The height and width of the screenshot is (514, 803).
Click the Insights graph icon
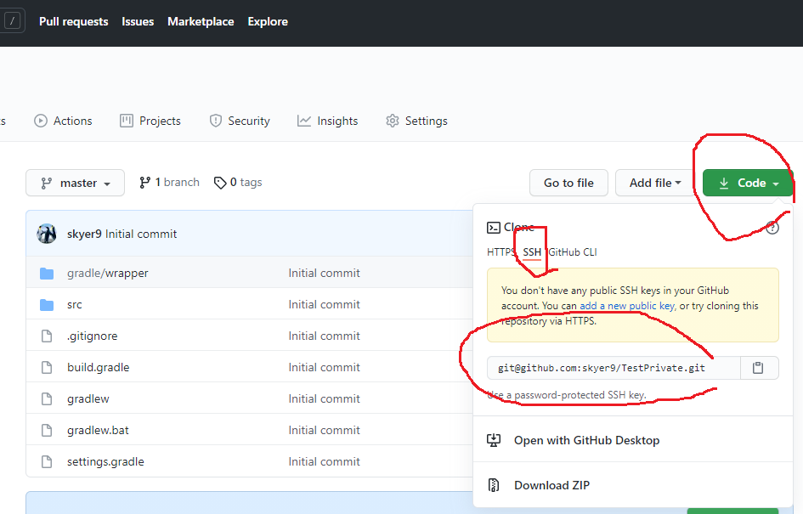[304, 121]
